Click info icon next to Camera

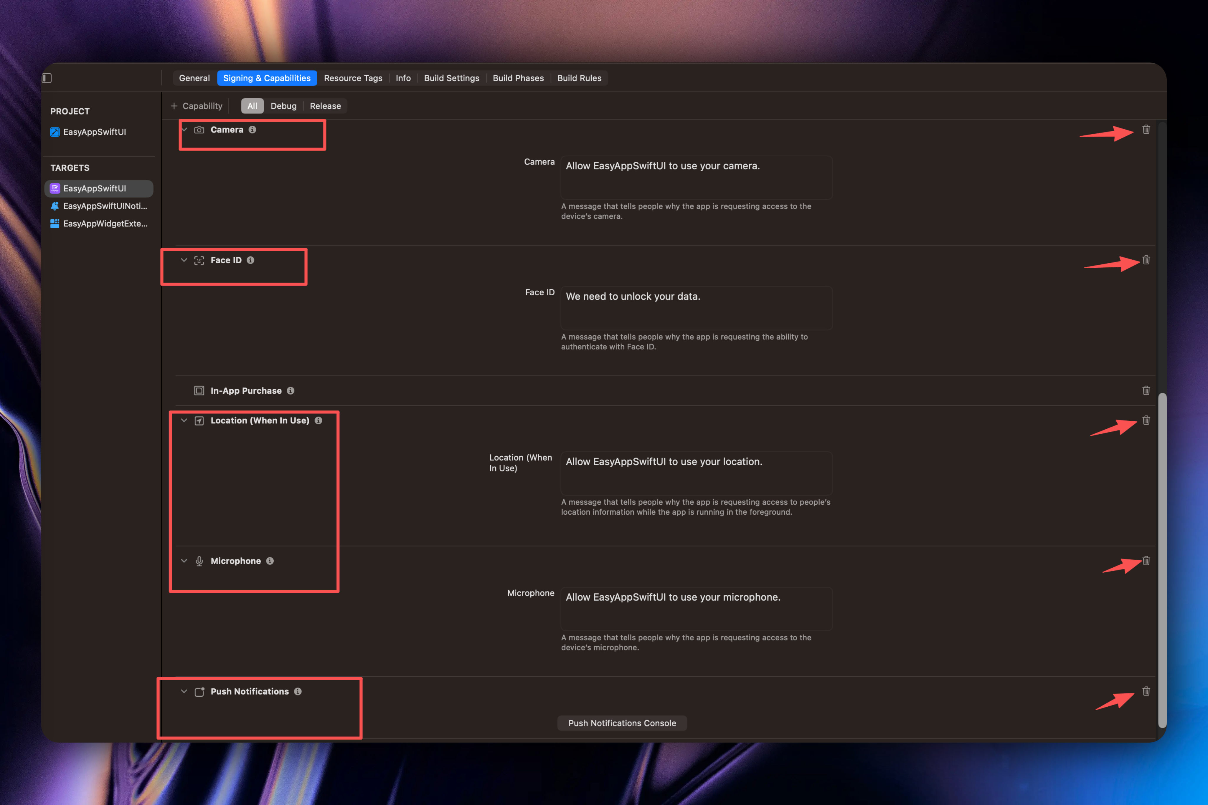[252, 129]
